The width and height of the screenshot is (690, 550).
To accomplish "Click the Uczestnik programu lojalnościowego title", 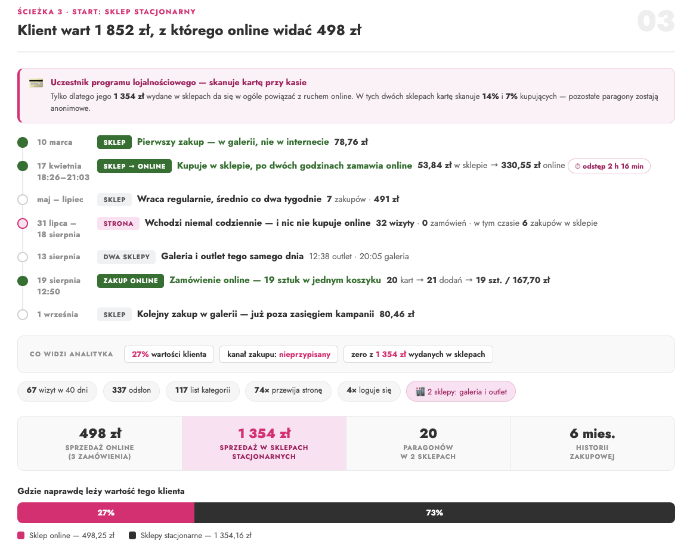I will [179, 83].
